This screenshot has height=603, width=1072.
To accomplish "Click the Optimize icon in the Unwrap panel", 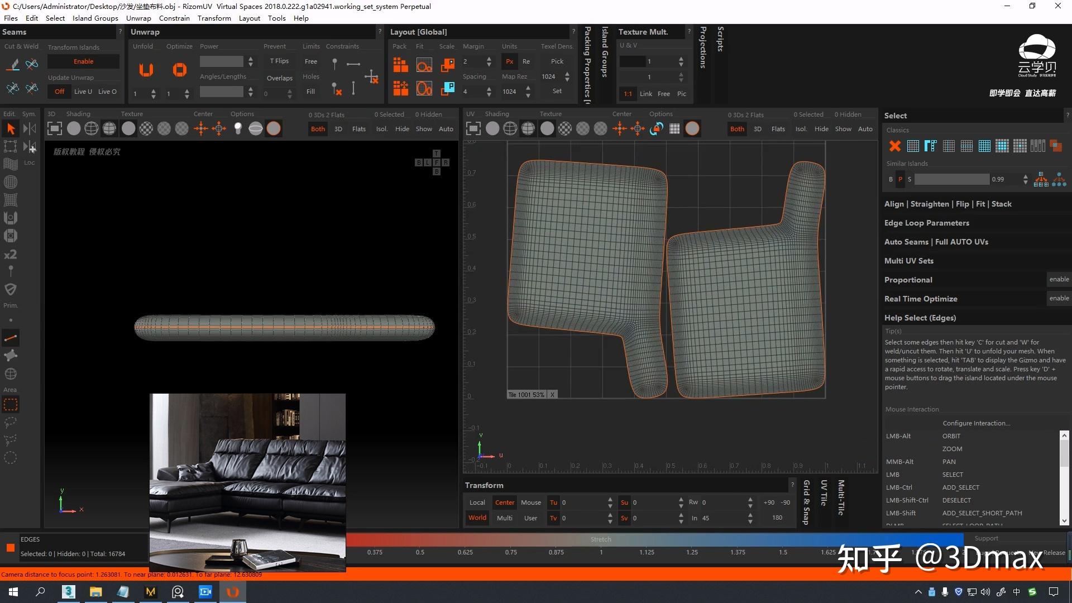I will pos(180,70).
